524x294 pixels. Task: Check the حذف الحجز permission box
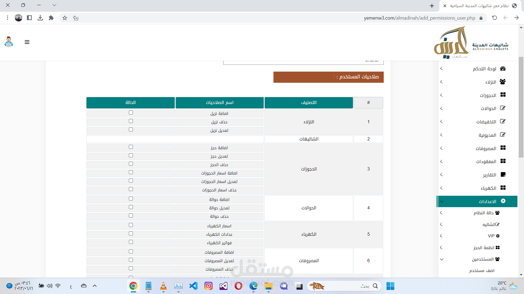(x=131, y=164)
